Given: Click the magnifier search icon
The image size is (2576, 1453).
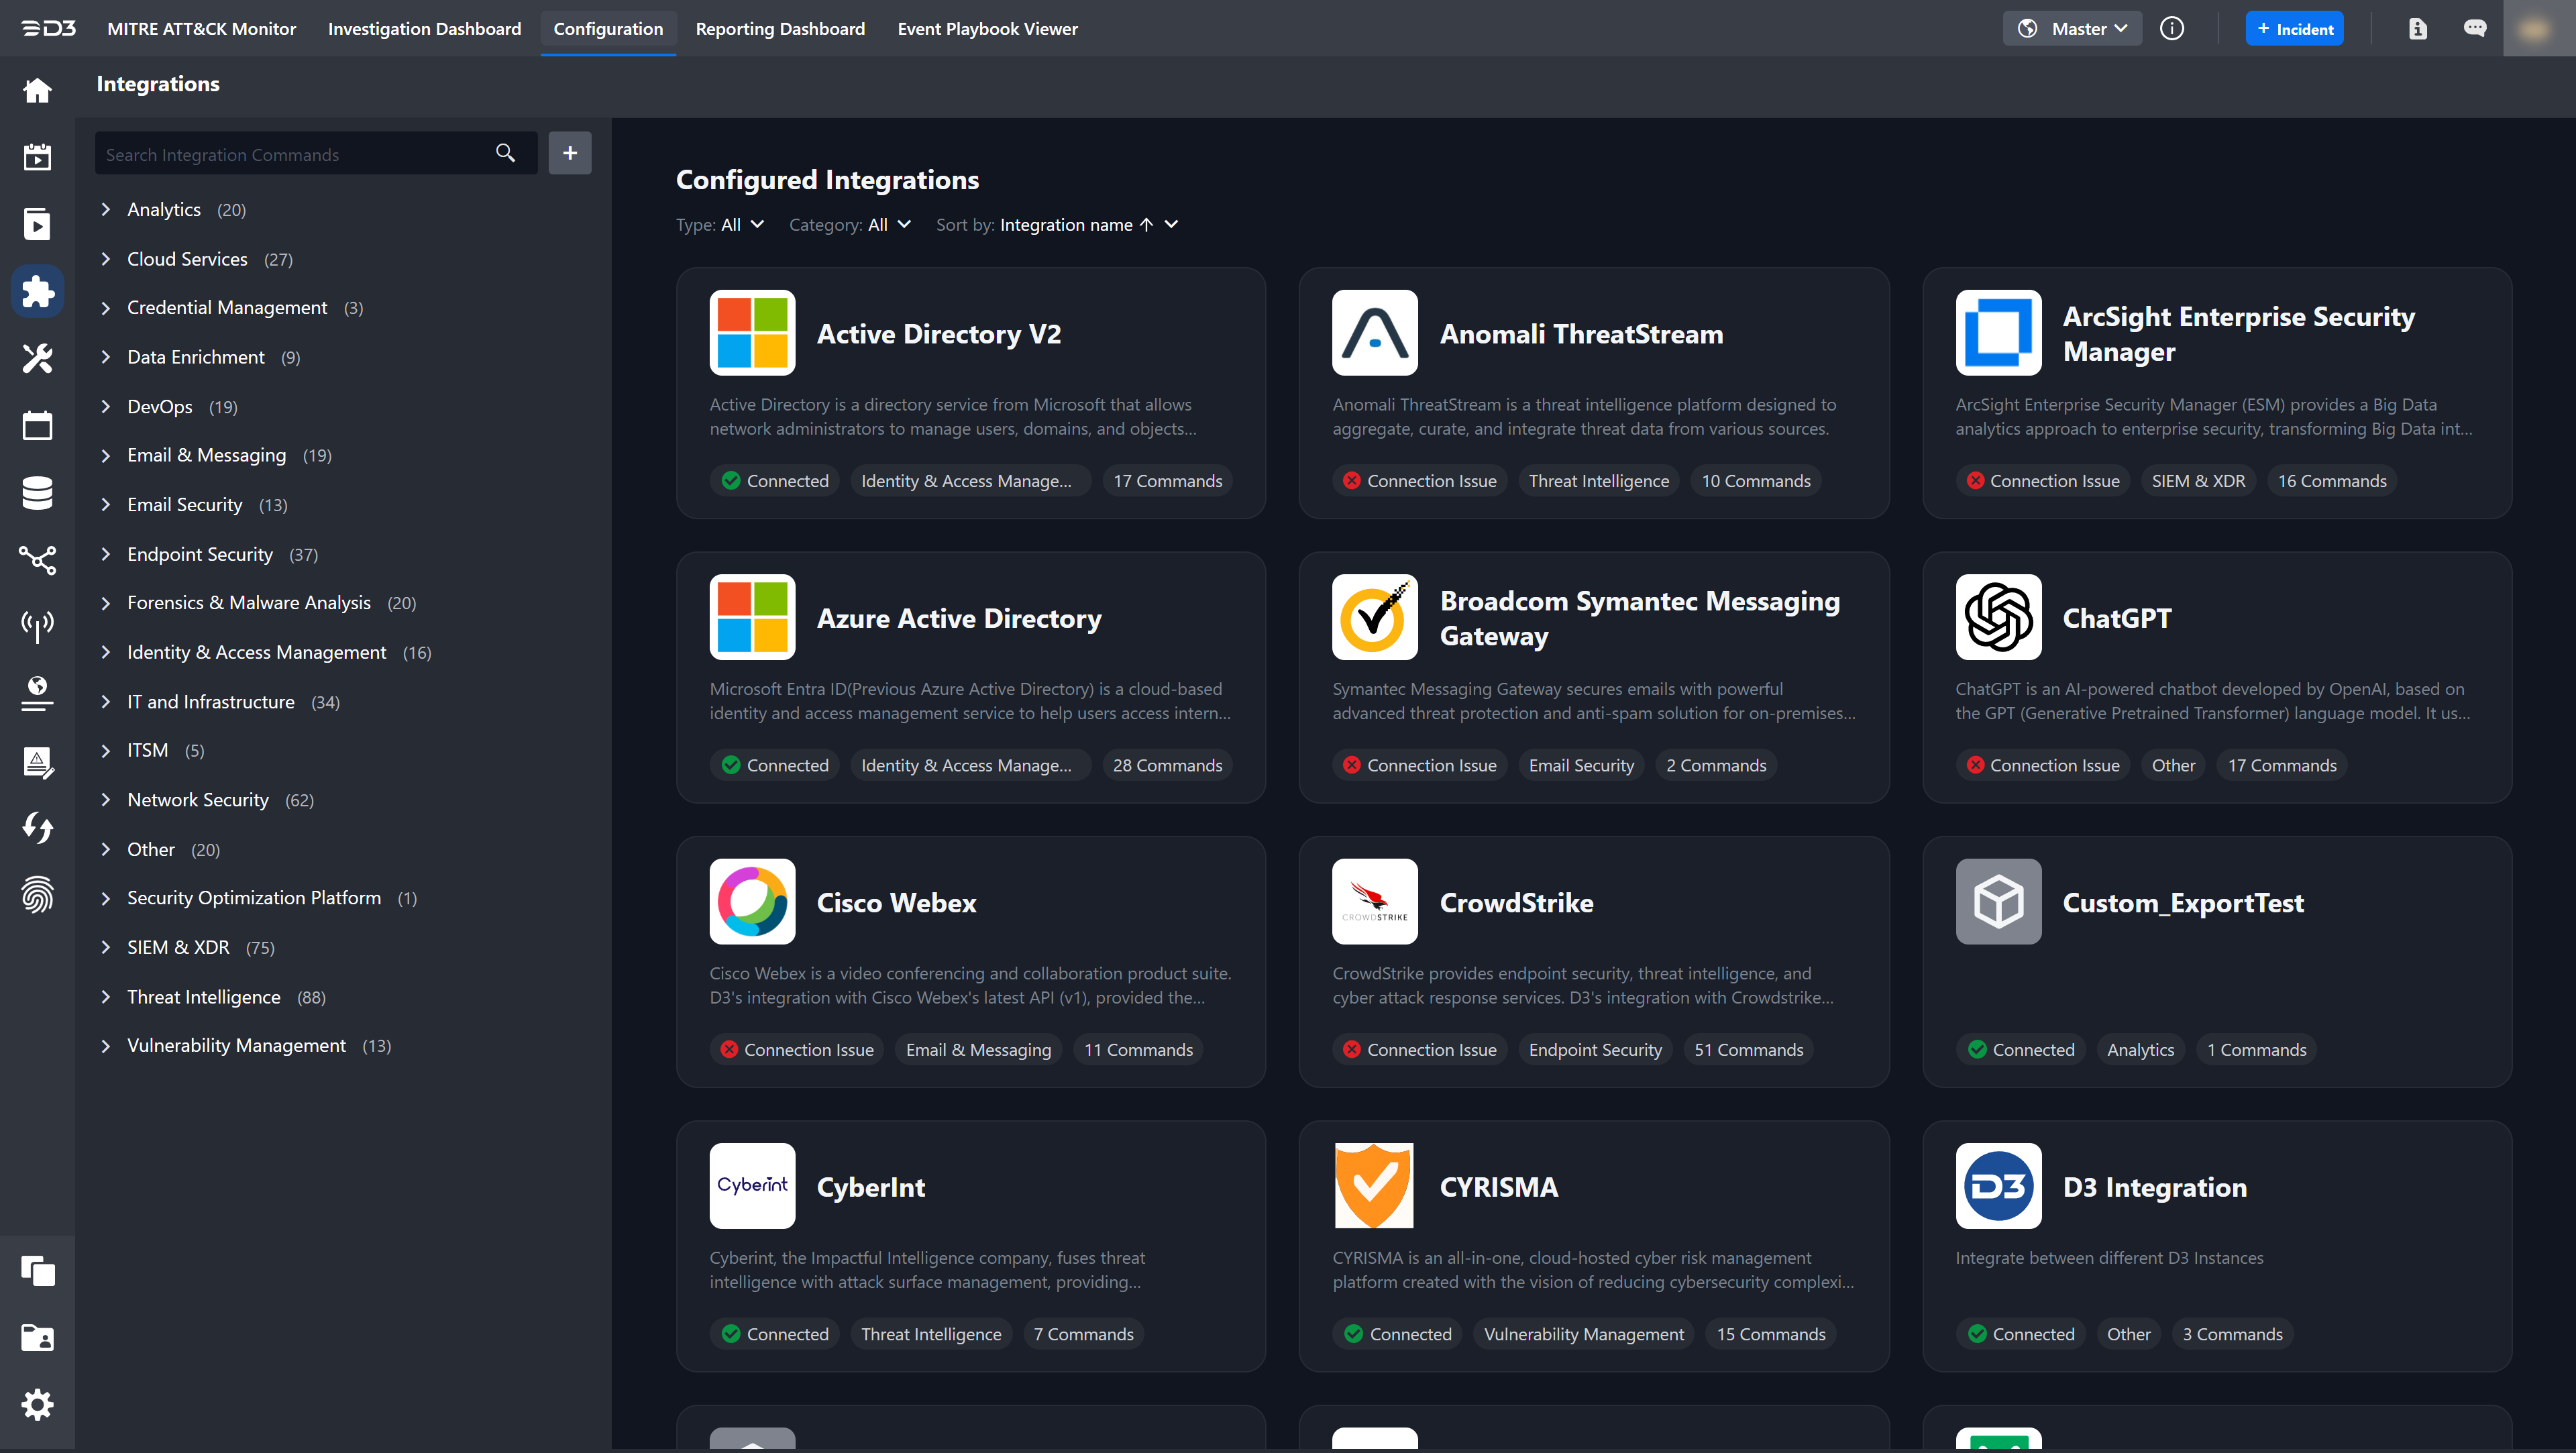Looking at the screenshot, I should (505, 153).
